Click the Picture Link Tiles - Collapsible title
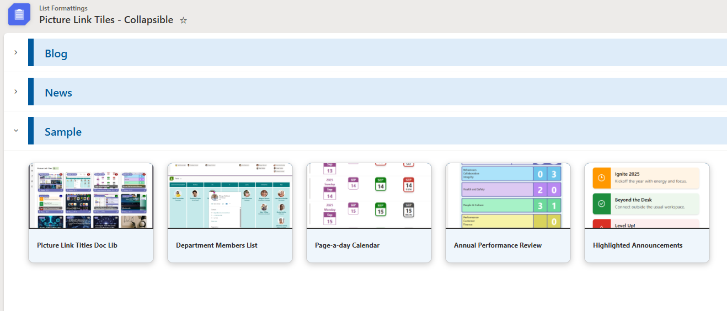 coord(106,20)
